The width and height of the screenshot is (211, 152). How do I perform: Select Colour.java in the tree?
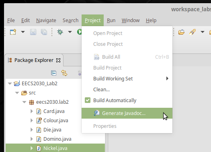(56, 121)
